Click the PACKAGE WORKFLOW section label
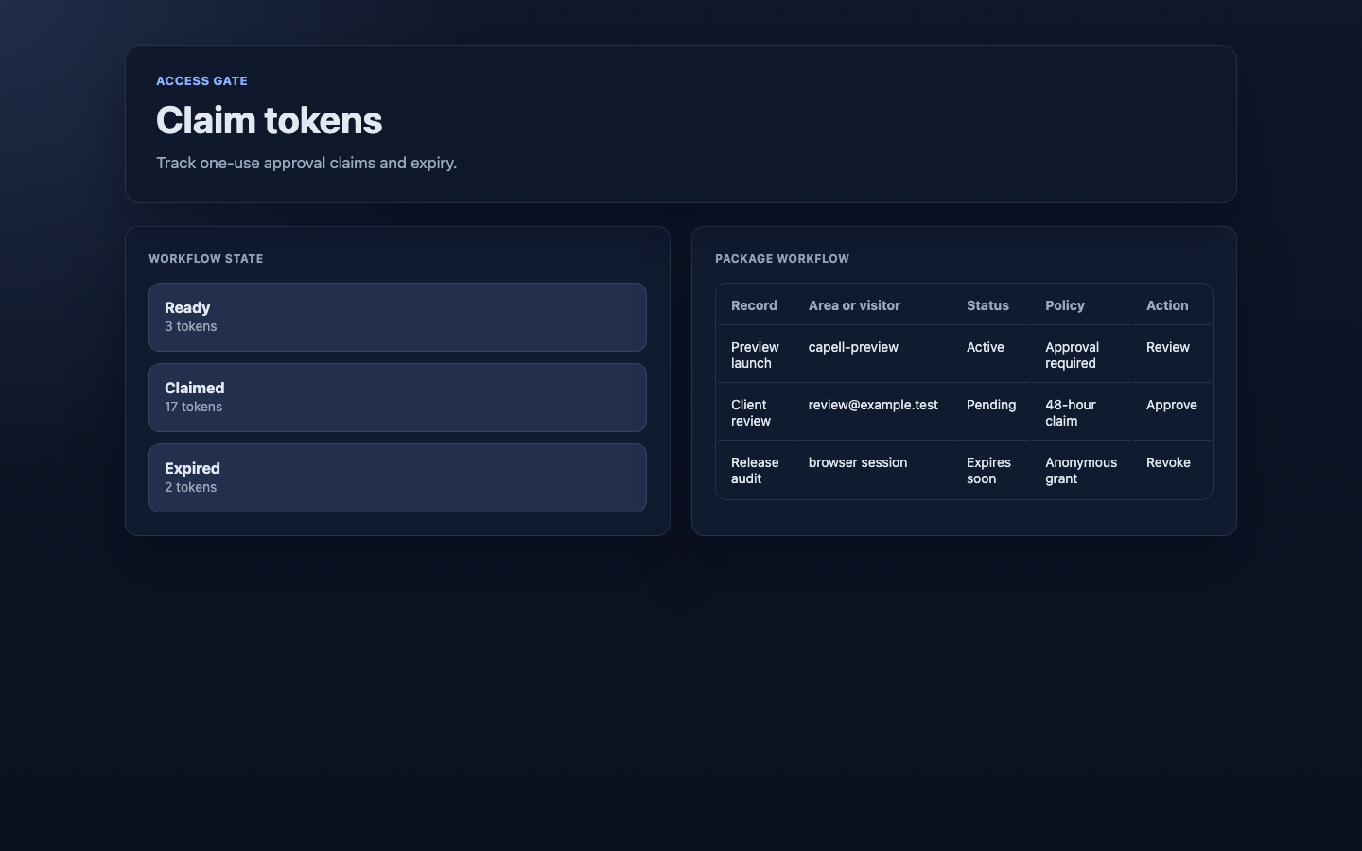The image size is (1362, 851). pyautogui.click(x=782, y=258)
